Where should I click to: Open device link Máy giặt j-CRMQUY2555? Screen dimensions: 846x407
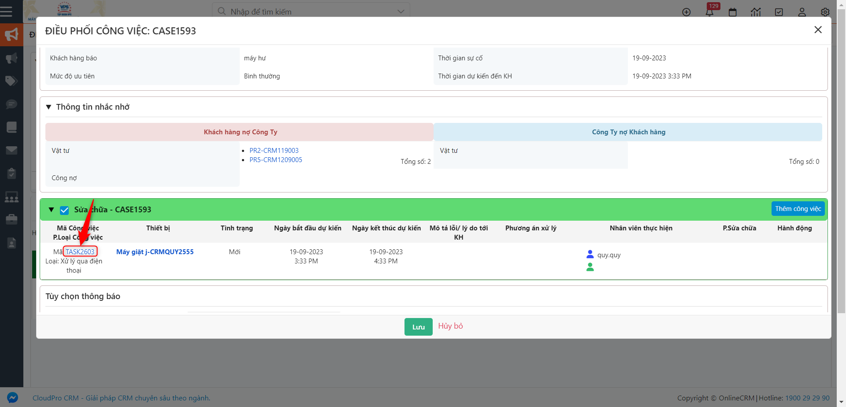pos(155,252)
